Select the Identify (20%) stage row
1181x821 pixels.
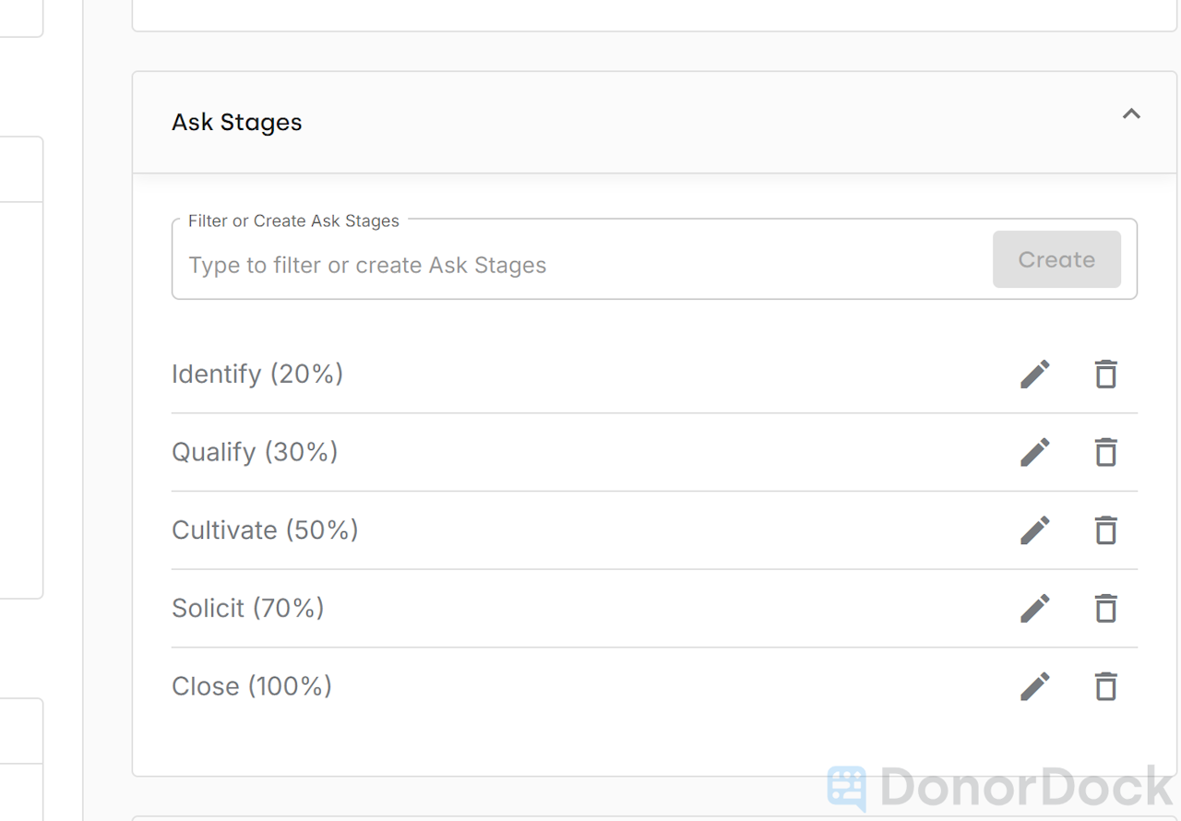pos(461,374)
